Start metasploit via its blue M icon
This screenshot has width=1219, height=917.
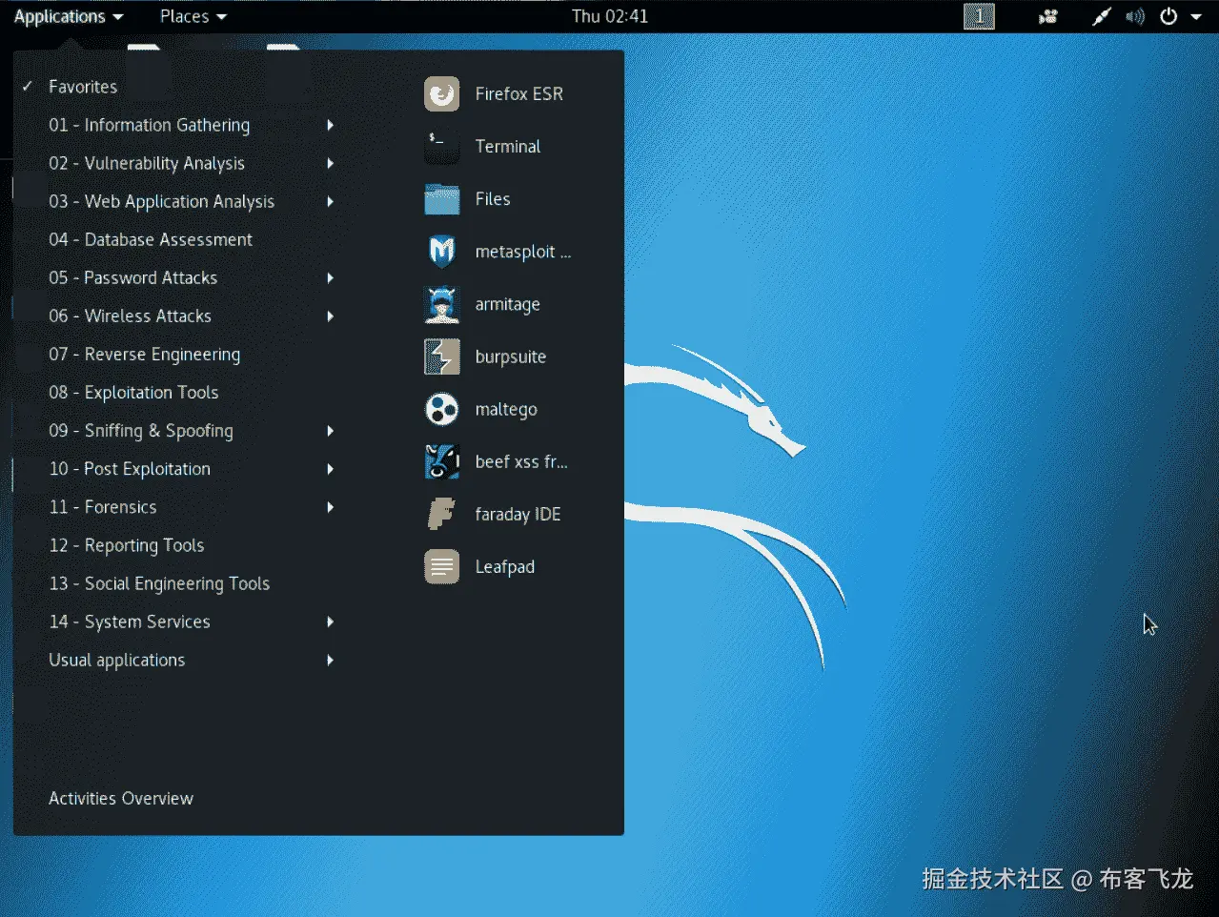(441, 252)
